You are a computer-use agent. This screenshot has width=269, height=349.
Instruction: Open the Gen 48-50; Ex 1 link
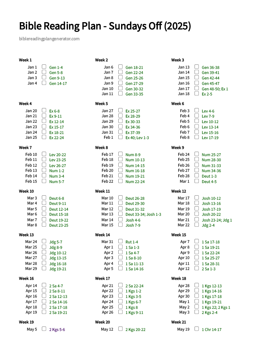[215, 89]
